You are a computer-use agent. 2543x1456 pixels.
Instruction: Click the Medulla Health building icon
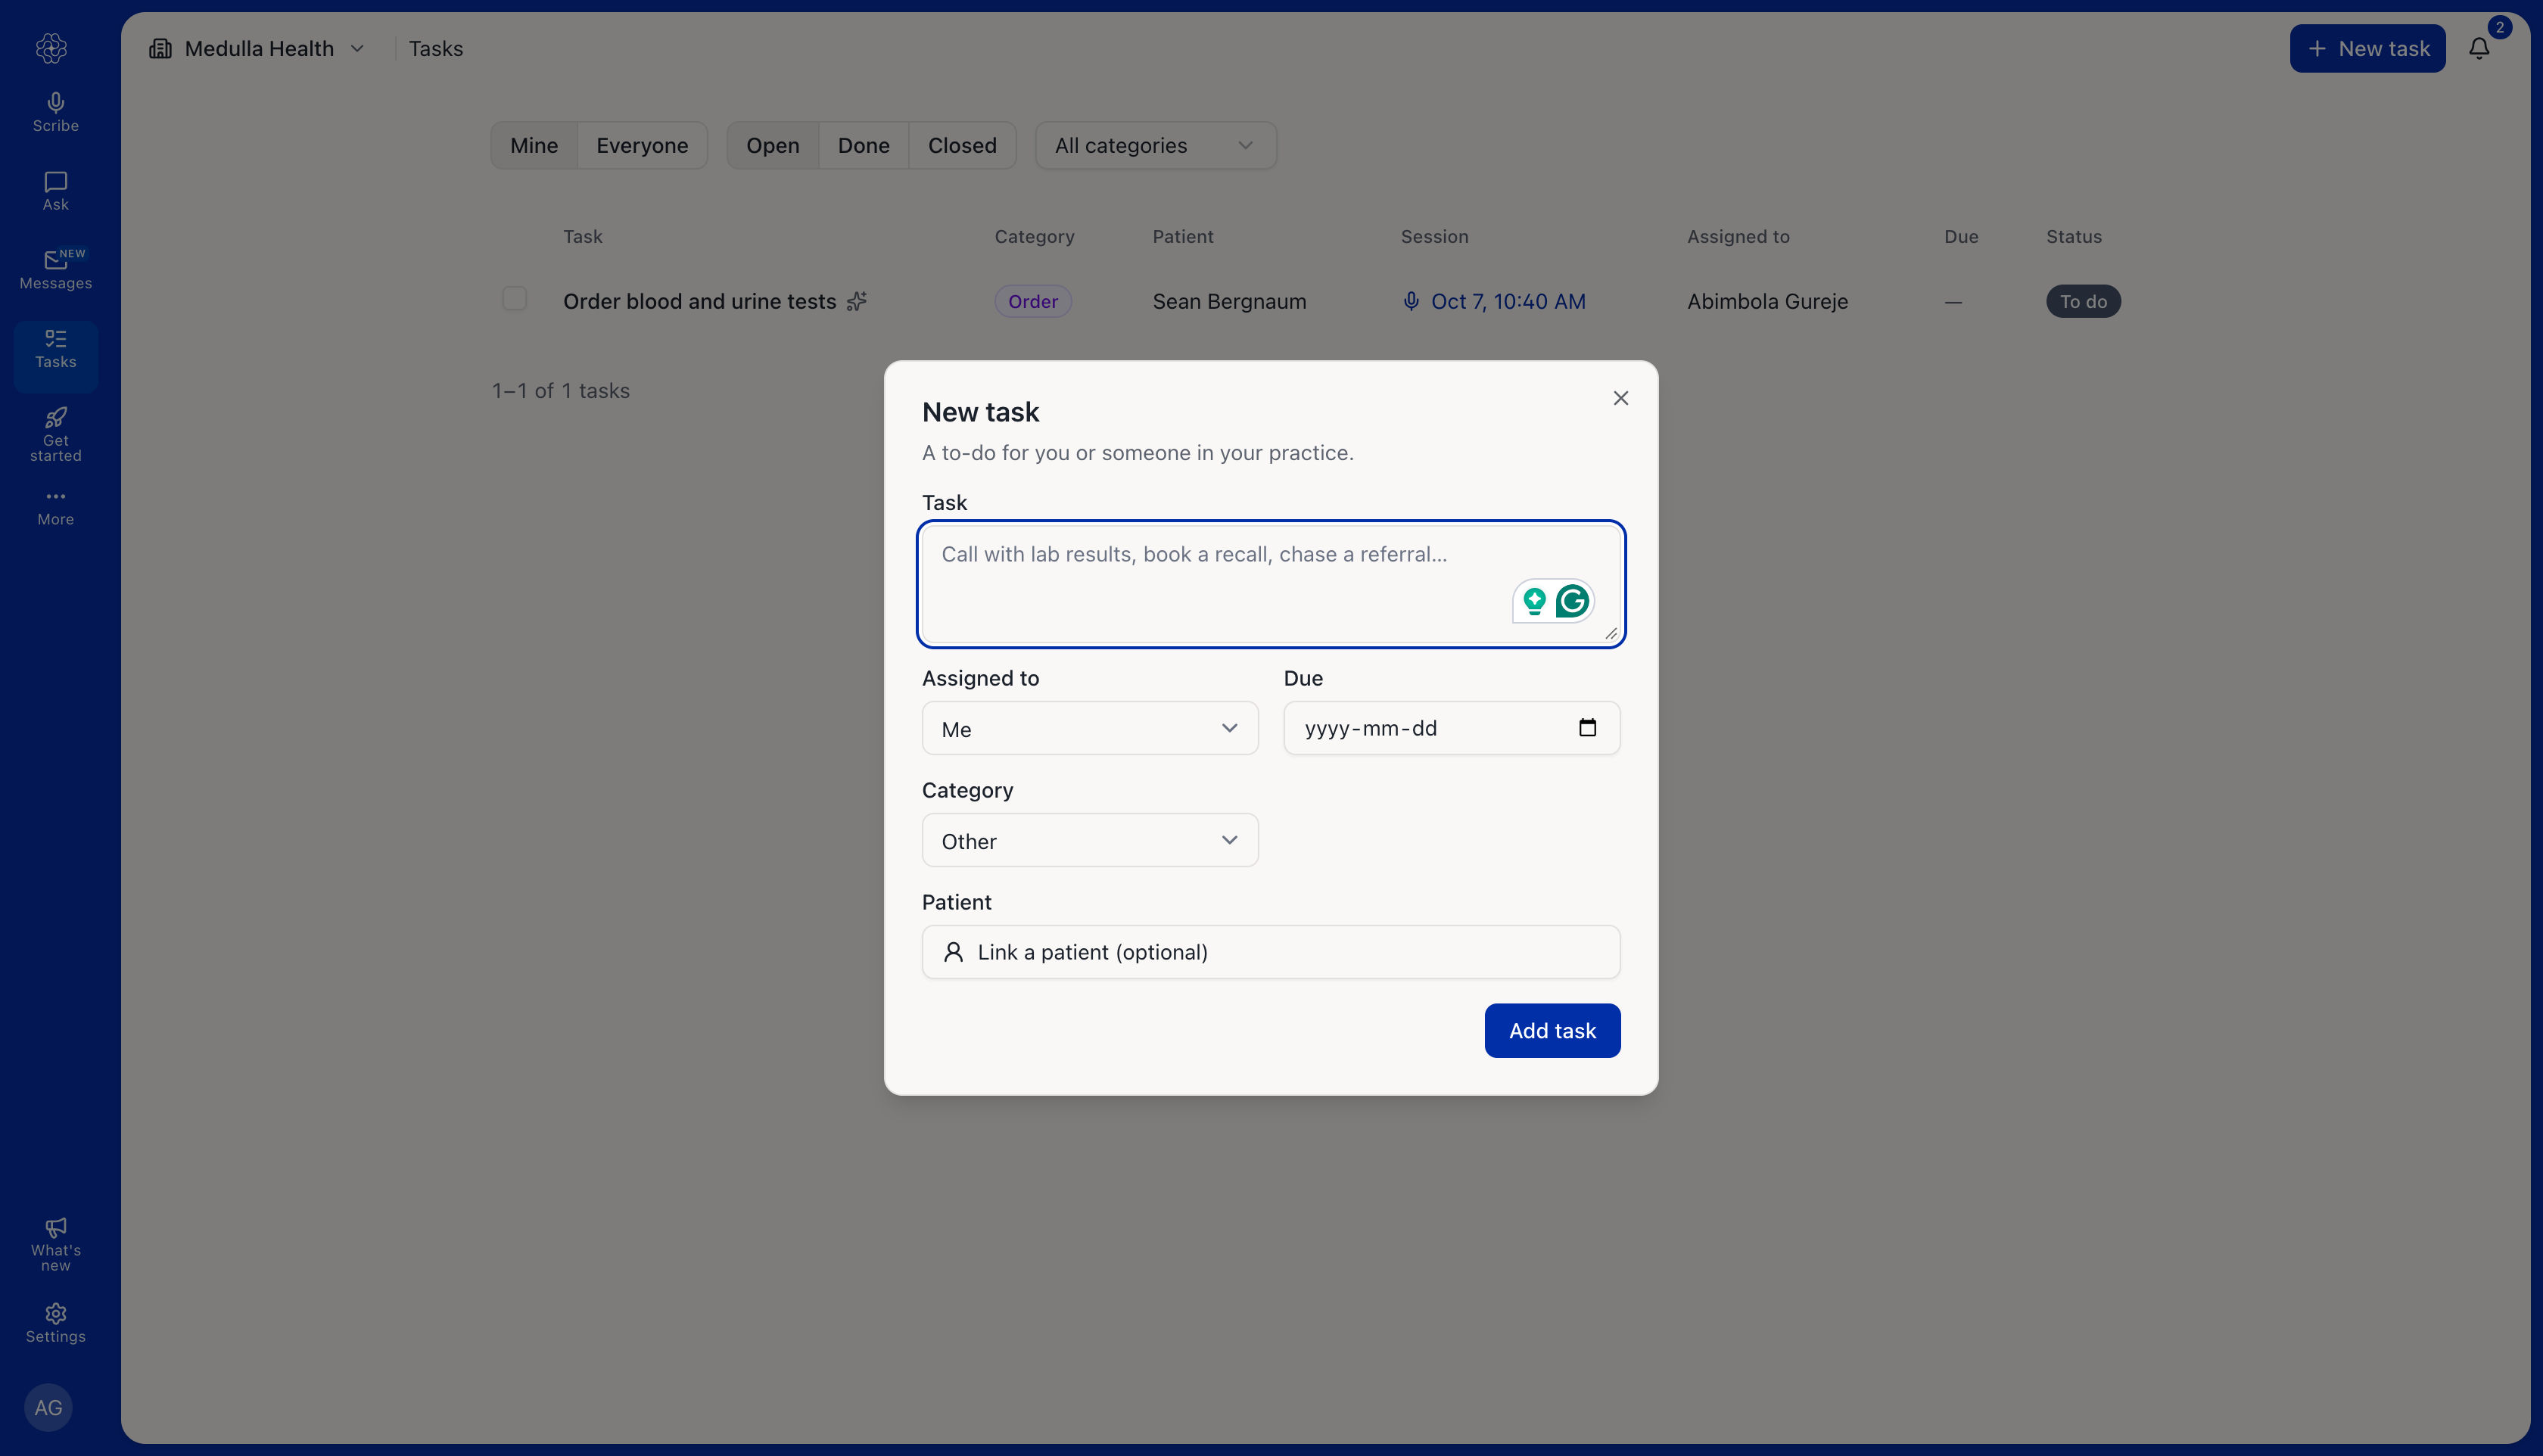click(x=160, y=48)
